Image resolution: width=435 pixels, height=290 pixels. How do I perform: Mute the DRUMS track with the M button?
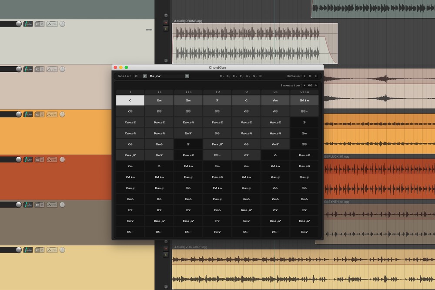[166, 23]
